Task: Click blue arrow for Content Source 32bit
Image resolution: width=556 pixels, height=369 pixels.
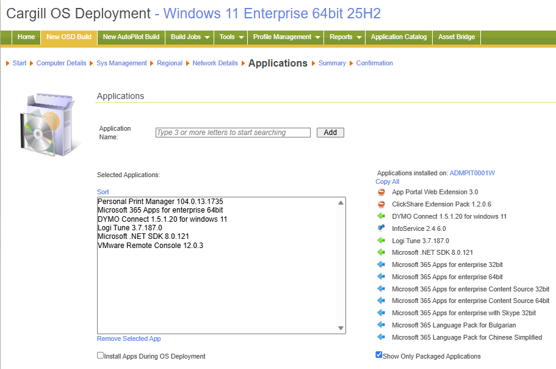Action: click(x=381, y=289)
